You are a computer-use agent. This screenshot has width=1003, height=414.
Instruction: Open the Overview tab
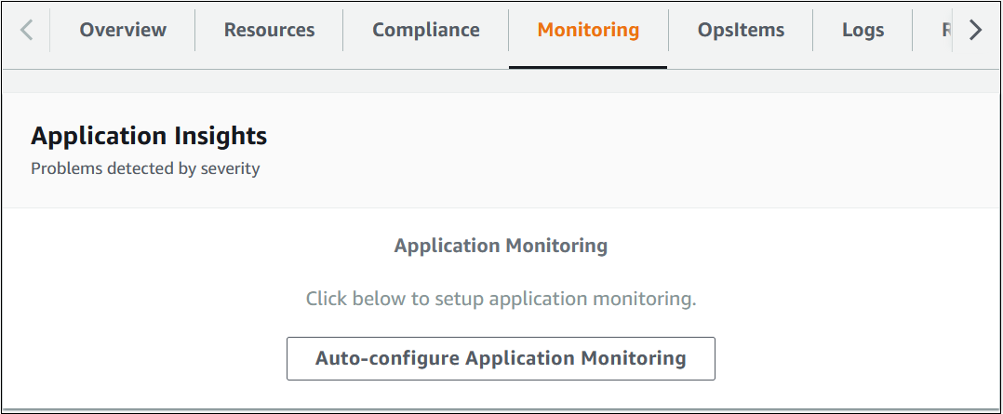click(x=123, y=30)
